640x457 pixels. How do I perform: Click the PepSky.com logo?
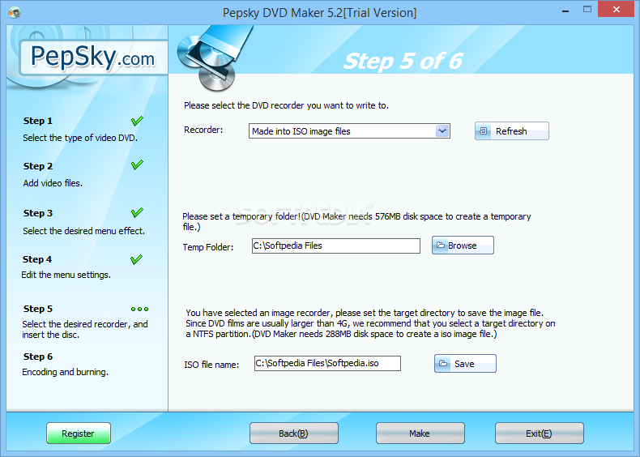[x=93, y=58]
